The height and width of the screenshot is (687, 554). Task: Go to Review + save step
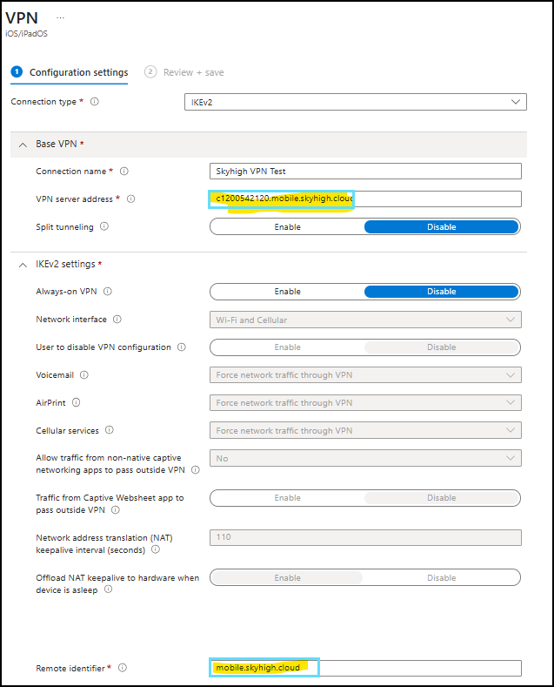tap(193, 72)
